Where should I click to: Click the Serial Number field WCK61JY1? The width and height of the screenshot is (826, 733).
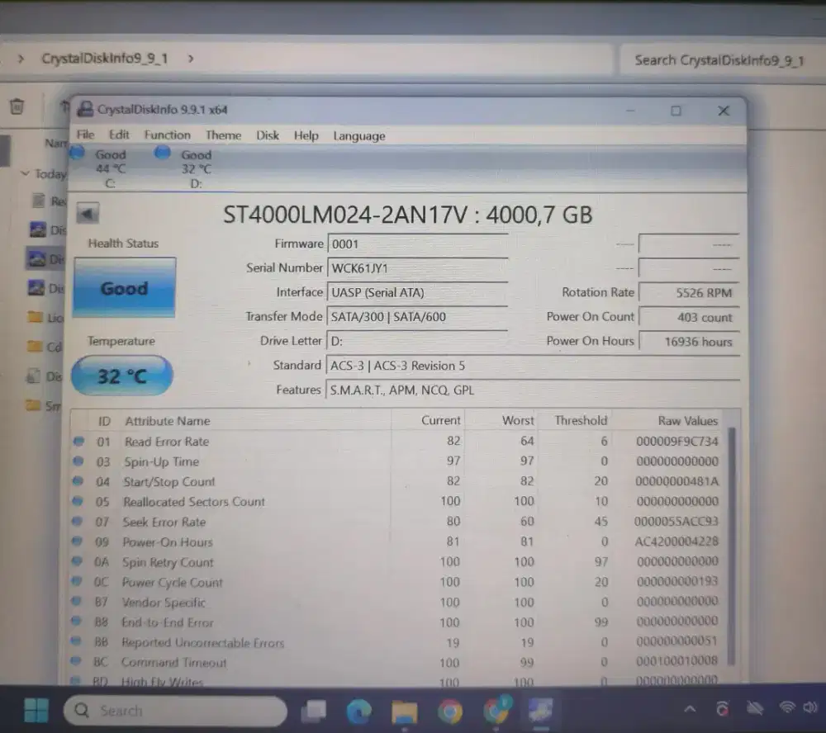click(x=418, y=268)
